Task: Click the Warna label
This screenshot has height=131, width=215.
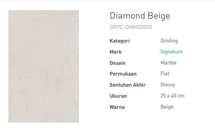Action: (117, 107)
